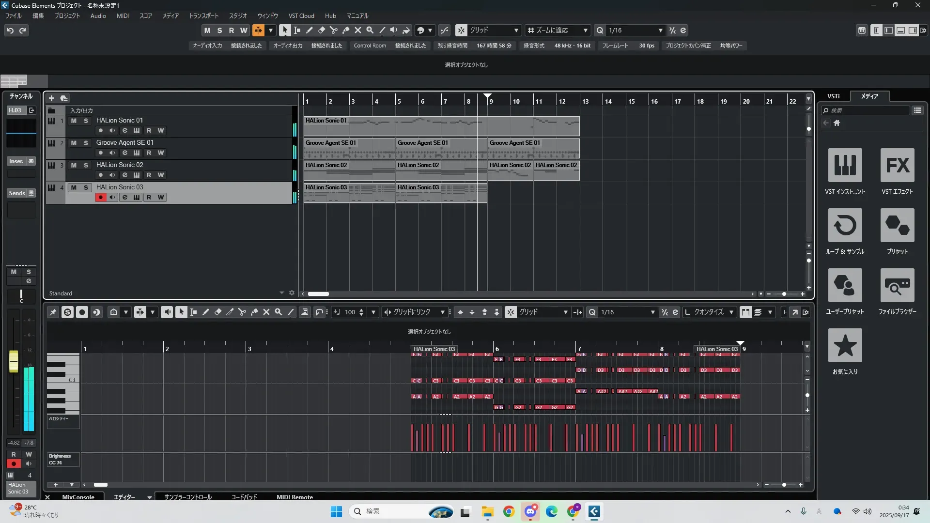Open the VST Instruments media tile
This screenshot has width=930, height=523.
click(x=845, y=165)
